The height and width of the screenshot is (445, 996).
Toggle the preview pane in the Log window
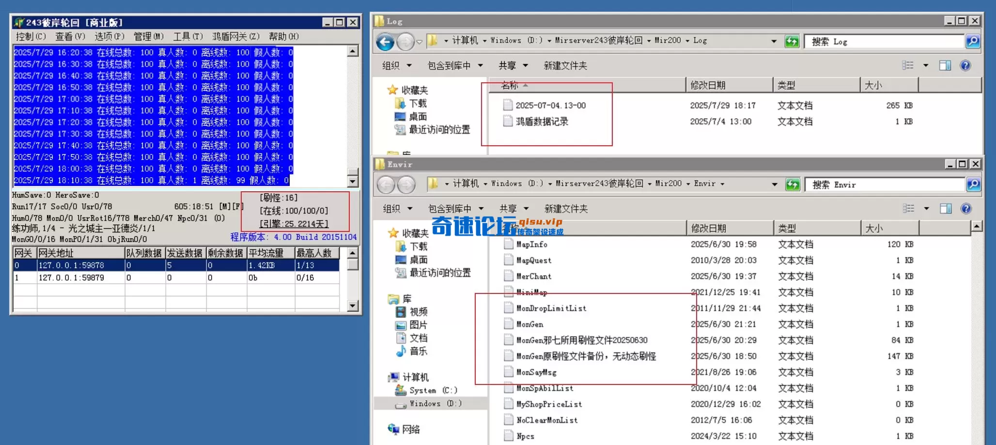point(944,64)
